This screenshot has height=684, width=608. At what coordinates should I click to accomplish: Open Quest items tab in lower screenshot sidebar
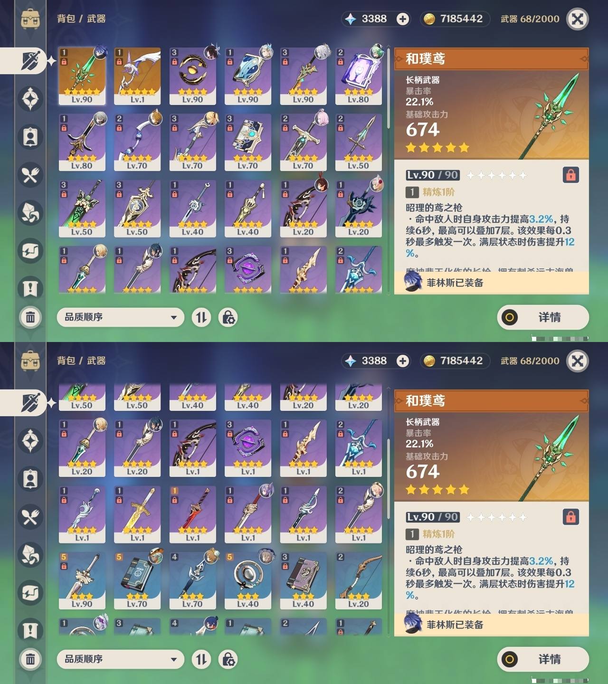30,630
